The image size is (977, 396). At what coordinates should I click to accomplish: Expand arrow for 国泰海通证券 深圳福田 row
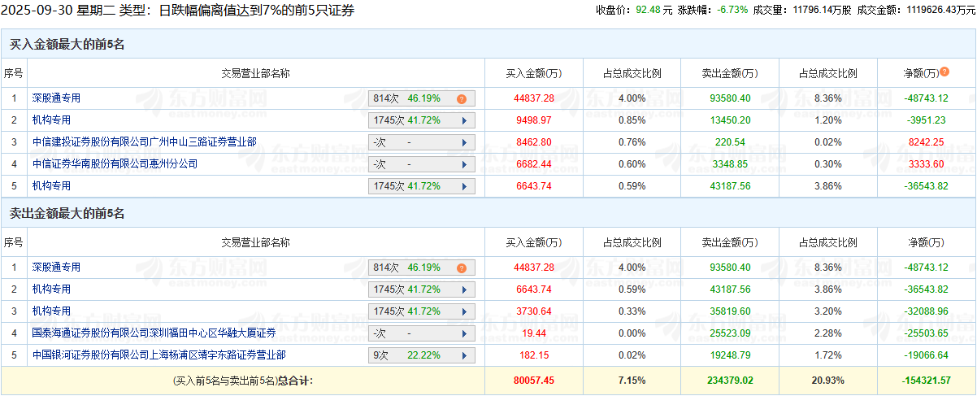(464, 333)
